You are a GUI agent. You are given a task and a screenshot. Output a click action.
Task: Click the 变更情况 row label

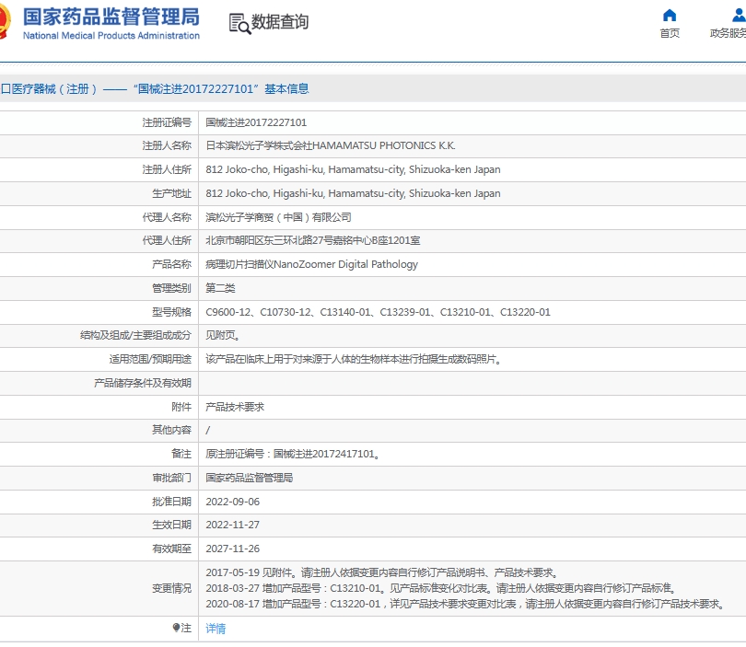(171, 588)
